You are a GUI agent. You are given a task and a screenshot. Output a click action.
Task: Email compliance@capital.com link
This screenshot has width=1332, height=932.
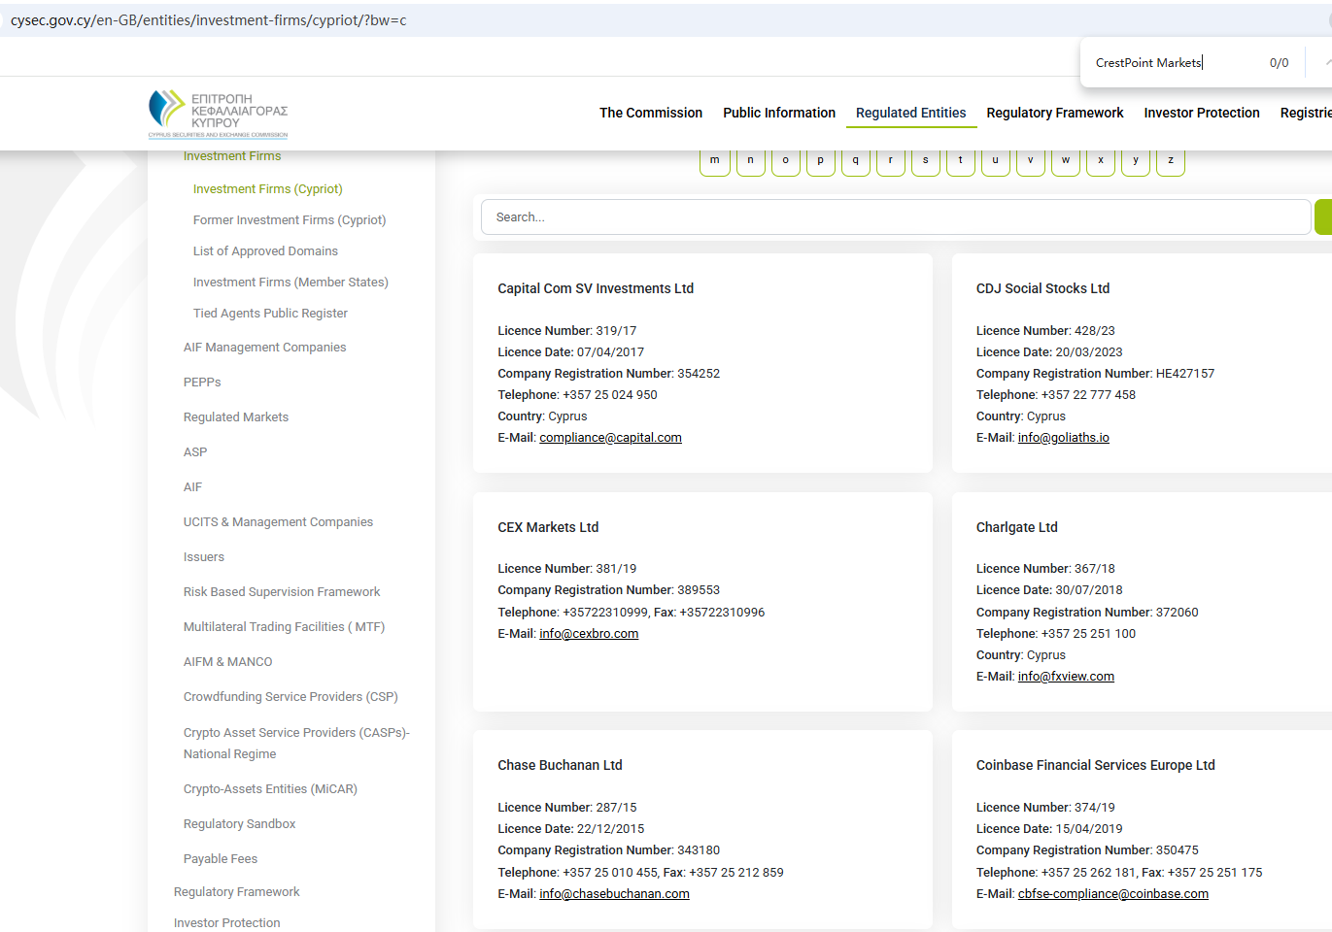610,438
